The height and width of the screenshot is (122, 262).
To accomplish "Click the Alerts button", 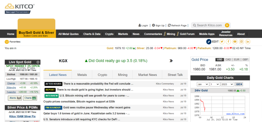I will (x=15, y=98).
